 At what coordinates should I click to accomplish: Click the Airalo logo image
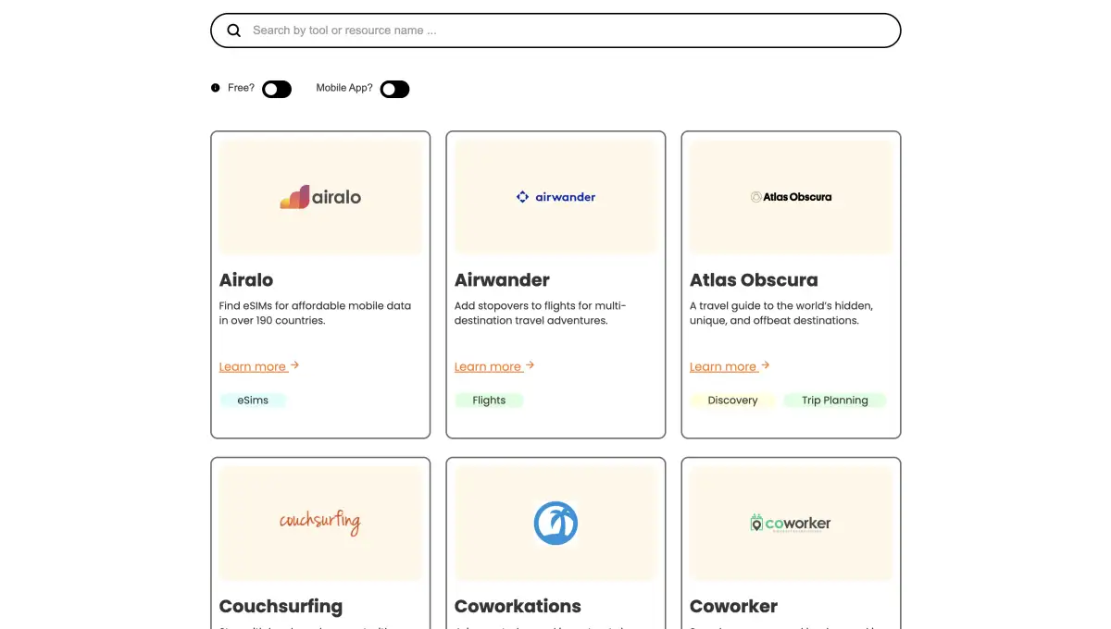(320, 197)
